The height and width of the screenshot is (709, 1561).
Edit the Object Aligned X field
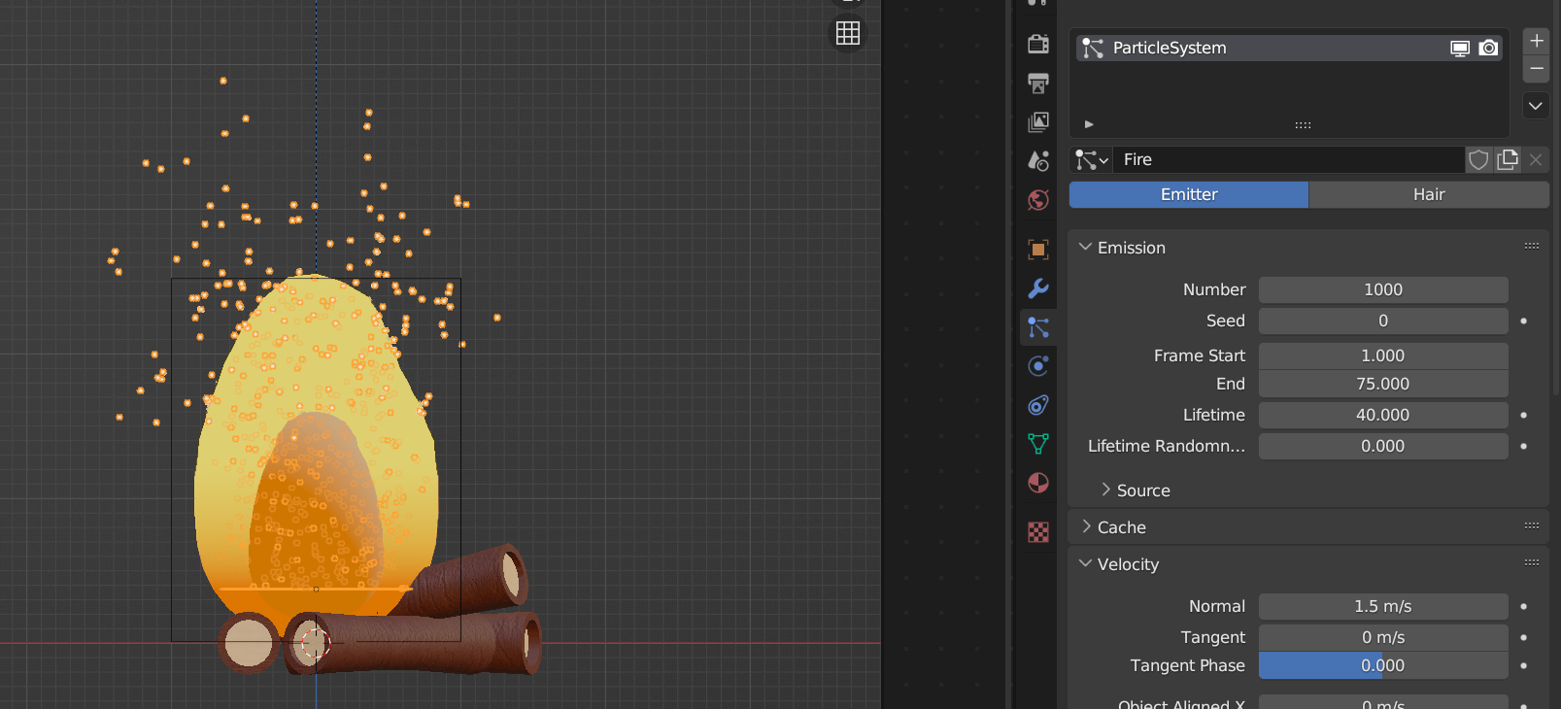pyautogui.click(x=1383, y=703)
